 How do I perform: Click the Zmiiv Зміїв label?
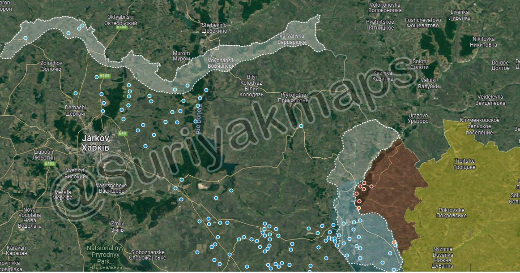[x=117, y=226]
